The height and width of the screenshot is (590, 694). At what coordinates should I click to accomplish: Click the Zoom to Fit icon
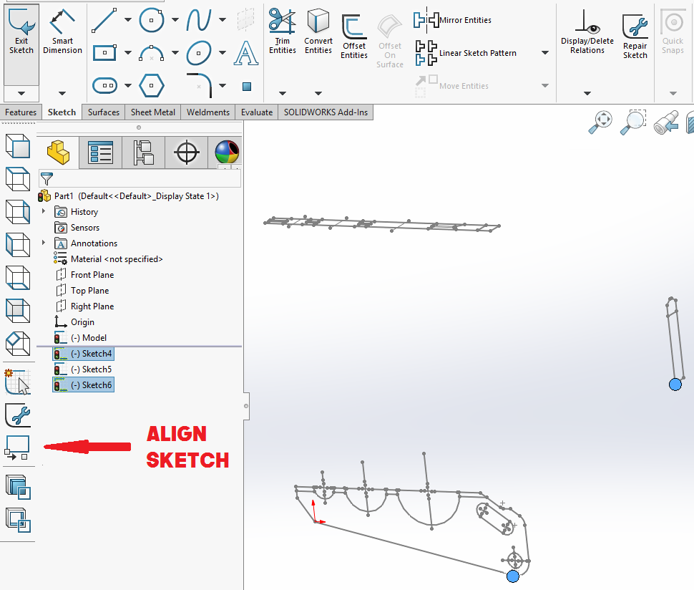click(x=600, y=122)
